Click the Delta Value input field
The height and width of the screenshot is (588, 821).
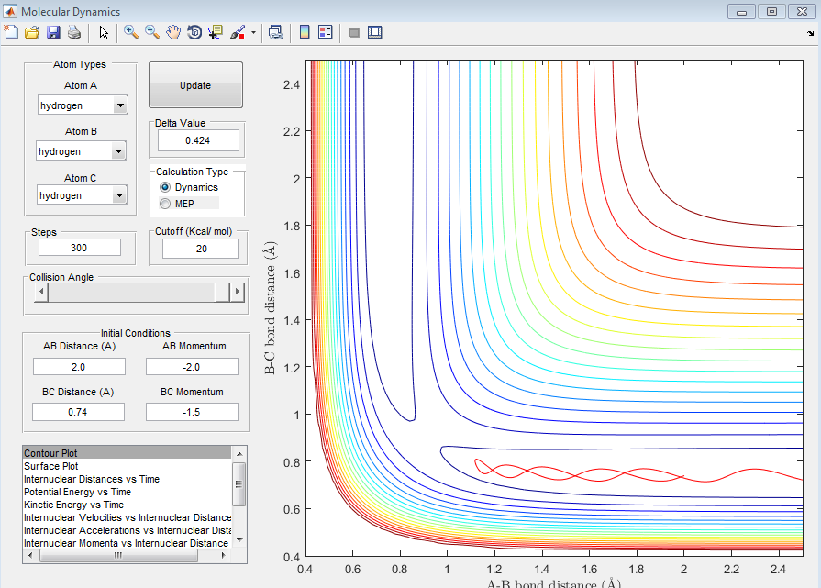198,140
